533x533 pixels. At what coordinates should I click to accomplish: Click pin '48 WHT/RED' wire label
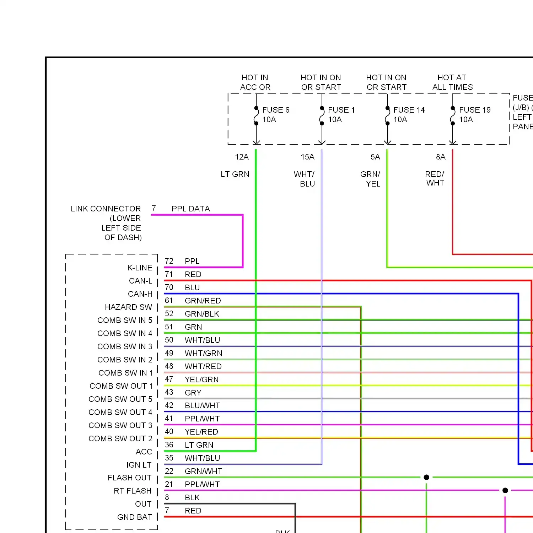click(x=193, y=366)
